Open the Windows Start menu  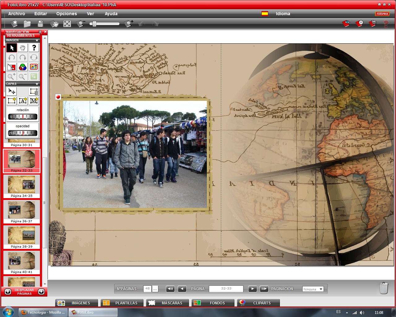[x=8, y=312]
